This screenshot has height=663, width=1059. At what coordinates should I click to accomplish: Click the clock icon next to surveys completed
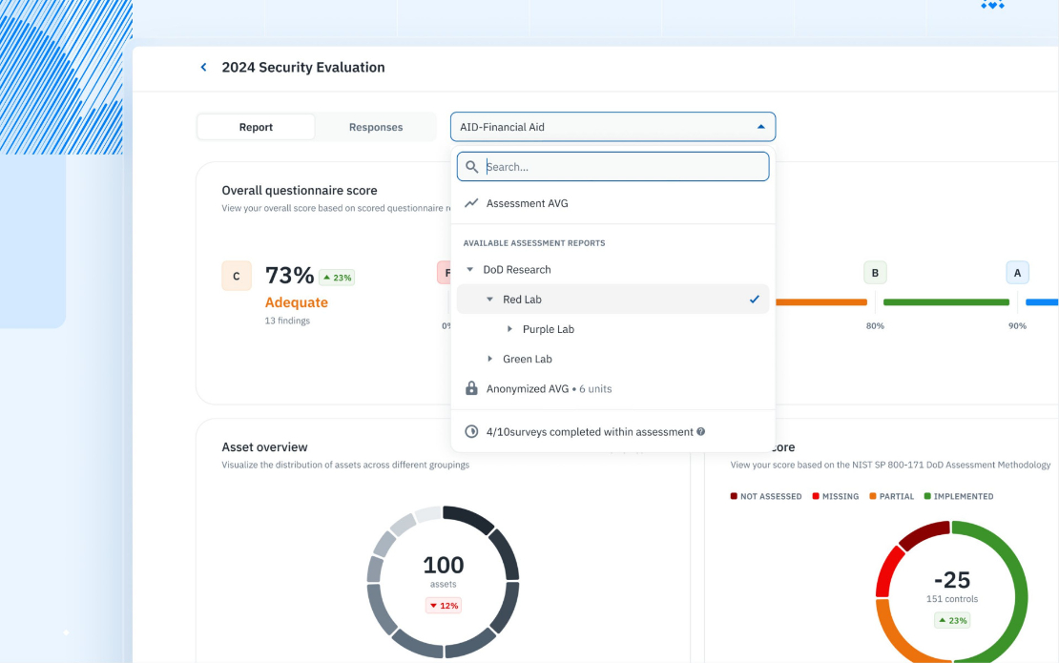point(471,431)
